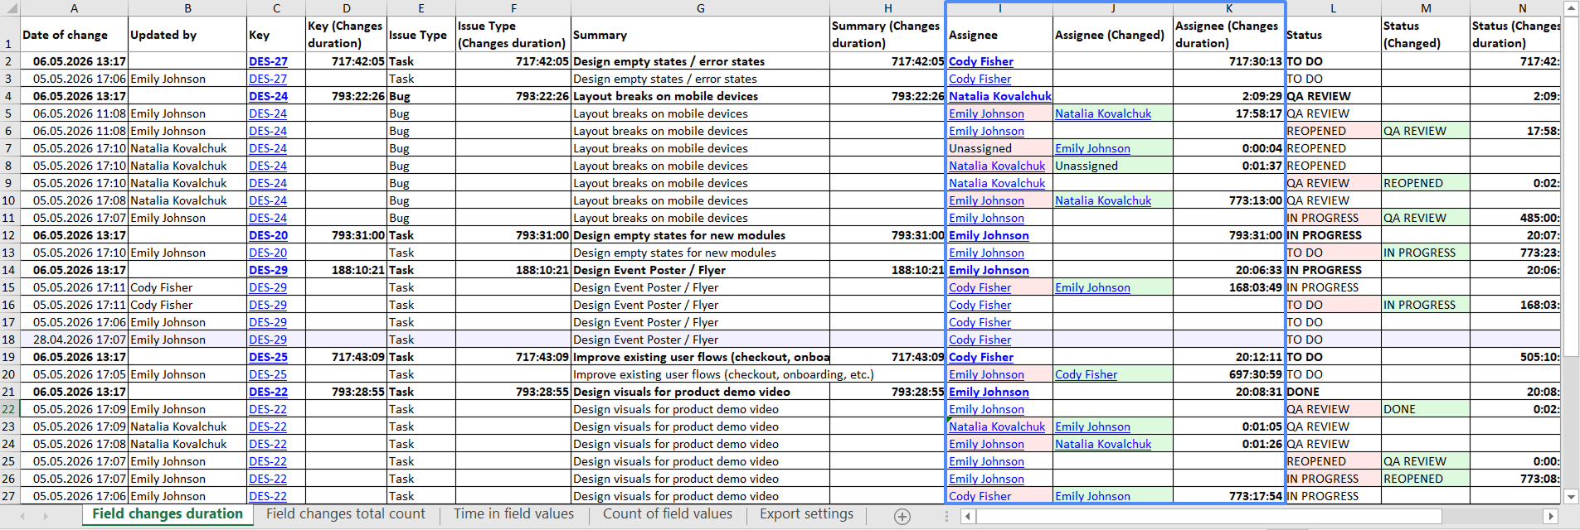Select the 'Date of change' header cell
The width and height of the screenshot is (1580, 530).
tap(74, 35)
